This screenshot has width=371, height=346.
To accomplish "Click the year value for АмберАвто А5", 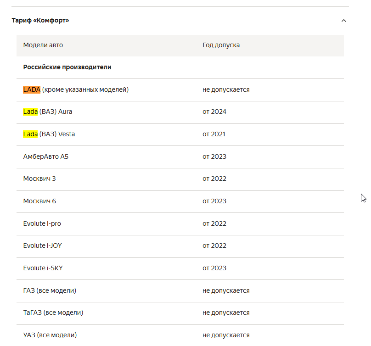I will click(x=214, y=156).
